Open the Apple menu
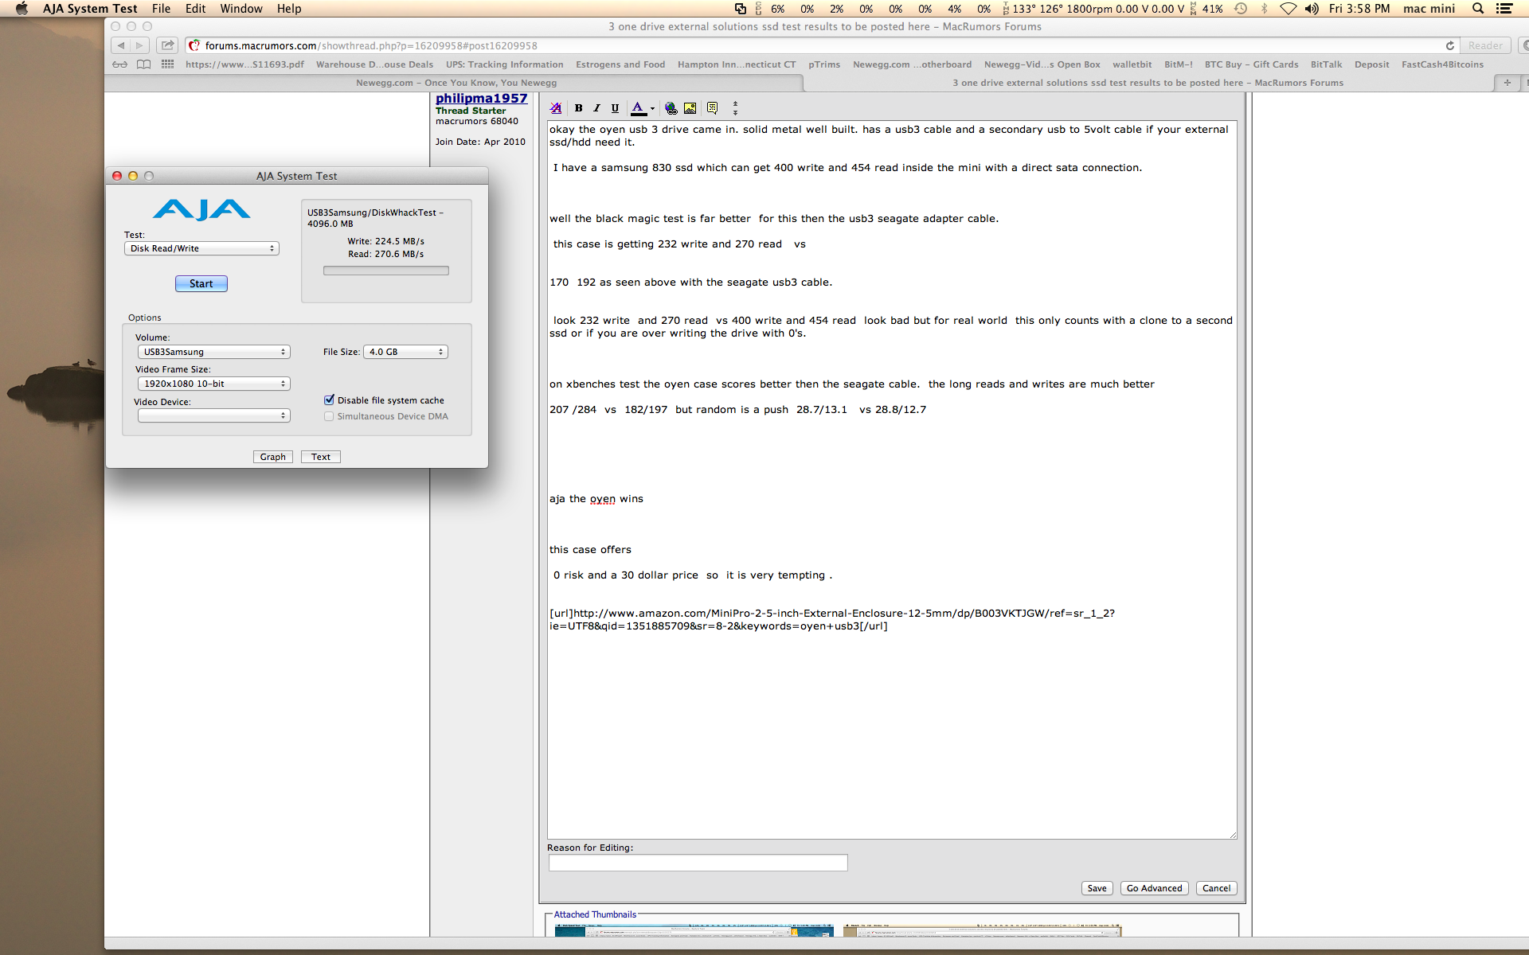This screenshot has width=1529, height=955. [22, 9]
